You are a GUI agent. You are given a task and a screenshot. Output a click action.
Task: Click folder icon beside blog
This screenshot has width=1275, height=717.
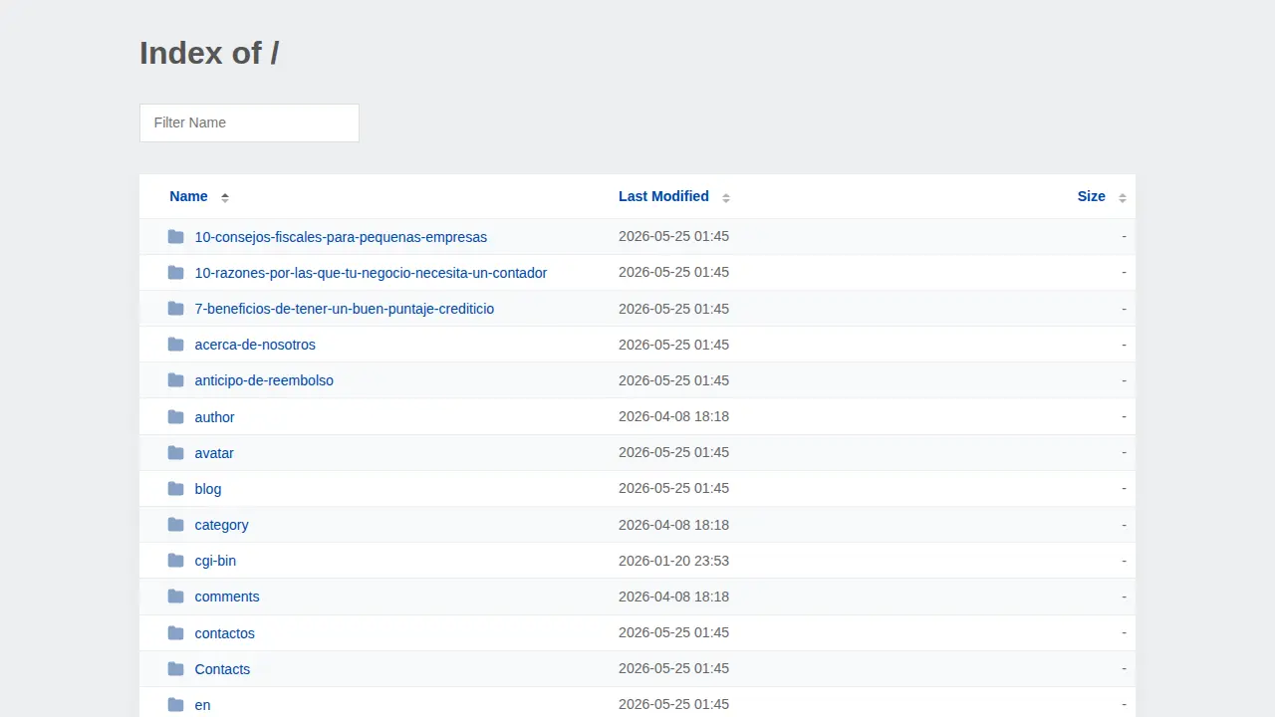pos(176,489)
